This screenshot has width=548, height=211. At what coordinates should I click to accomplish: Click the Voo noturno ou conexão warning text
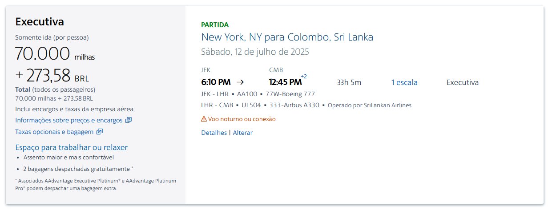[242, 119]
